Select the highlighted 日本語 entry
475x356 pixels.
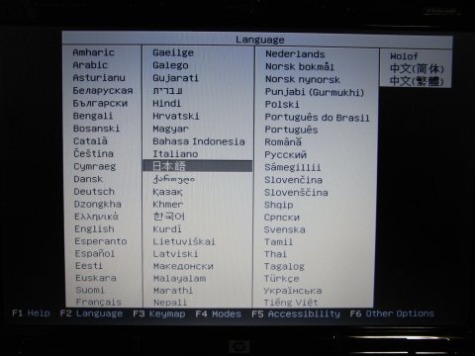tap(198, 166)
